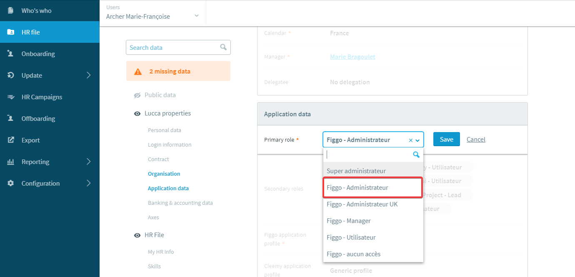Go to the Axes section
Image resolution: width=575 pixels, height=277 pixels.
click(153, 217)
